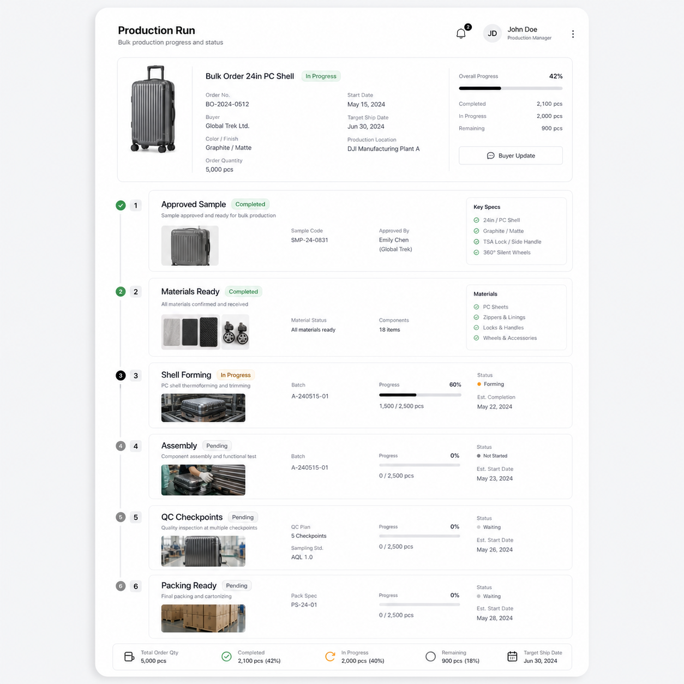Click check icon next to TSA Lock / Side Handle
684x684 pixels.
476,242
